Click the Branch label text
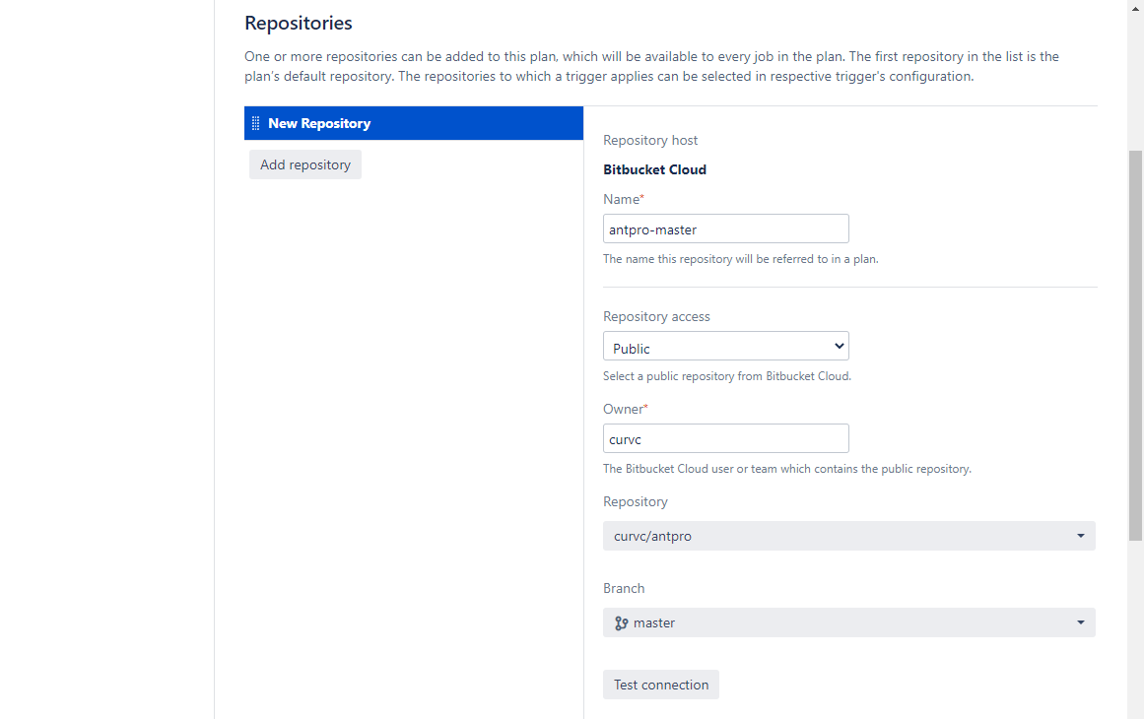This screenshot has width=1144, height=719. [x=624, y=588]
